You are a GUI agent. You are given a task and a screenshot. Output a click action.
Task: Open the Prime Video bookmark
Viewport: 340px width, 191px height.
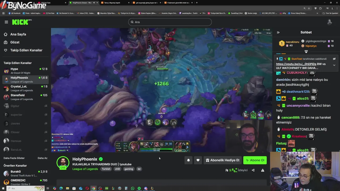(297, 13)
